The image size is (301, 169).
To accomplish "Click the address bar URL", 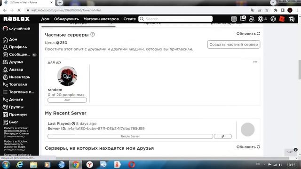I will point(66,10).
